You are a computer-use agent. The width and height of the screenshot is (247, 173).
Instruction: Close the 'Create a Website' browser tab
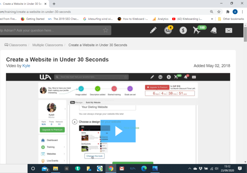46,4
